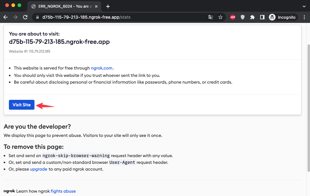Screen dimensions: 310x196
Task: Open the shield extension icon
Action: (x=243, y=17)
